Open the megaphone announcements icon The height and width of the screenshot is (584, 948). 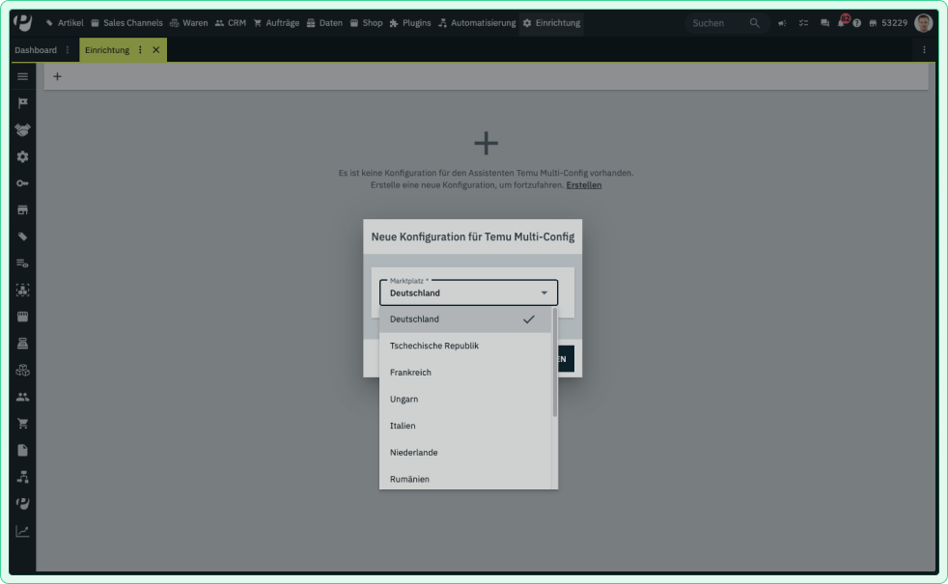click(x=782, y=23)
